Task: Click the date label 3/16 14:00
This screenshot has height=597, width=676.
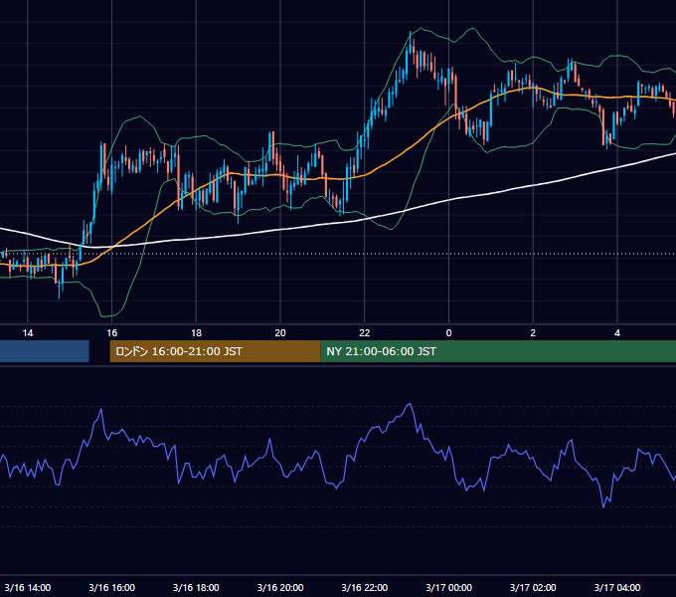Action: [28, 587]
